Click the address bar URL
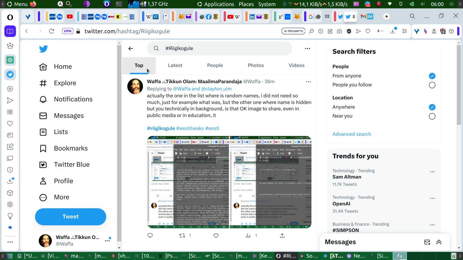 pyautogui.click(x=127, y=31)
